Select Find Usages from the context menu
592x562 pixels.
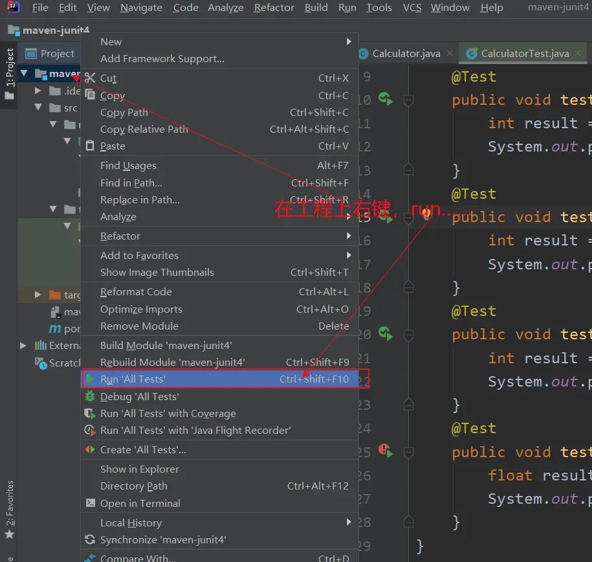pos(128,166)
